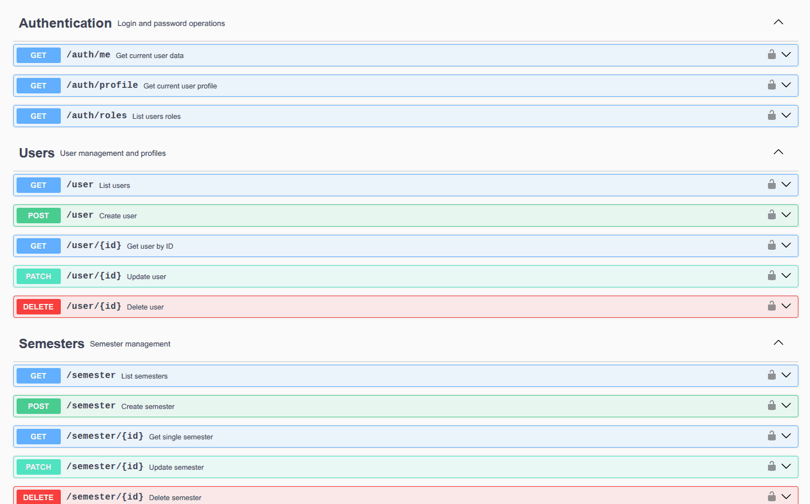Click lock icon on POST /user row
Image resolution: width=810 pixels, height=504 pixels.
[x=771, y=215]
